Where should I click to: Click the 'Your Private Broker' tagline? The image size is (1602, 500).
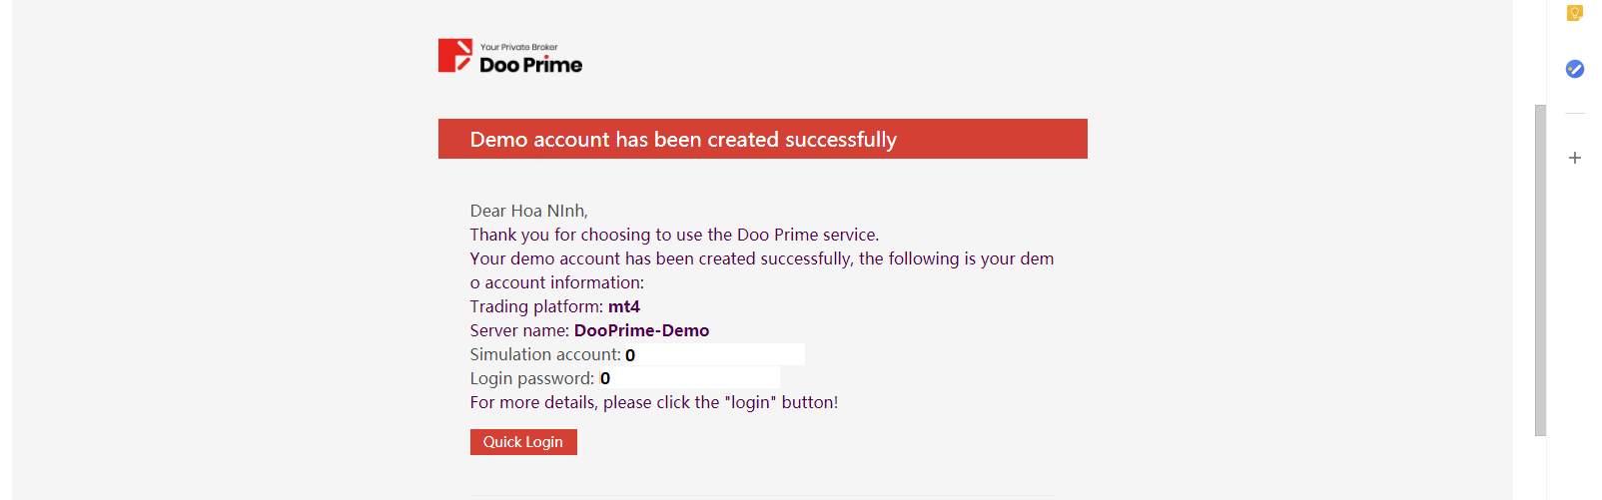pos(519,47)
